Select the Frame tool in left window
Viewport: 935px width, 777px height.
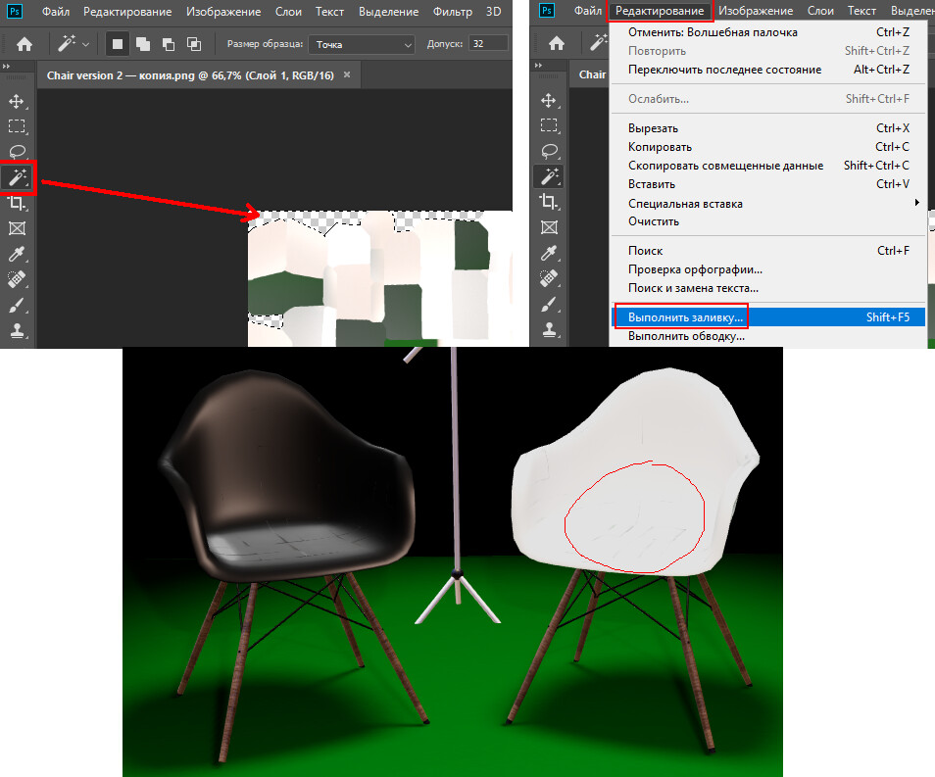click(x=16, y=228)
